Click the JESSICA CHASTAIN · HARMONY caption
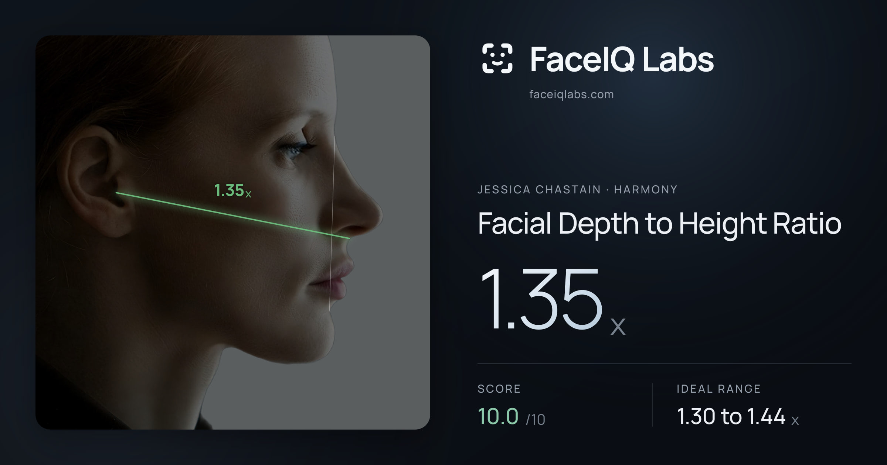The width and height of the screenshot is (887, 465). click(x=577, y=189)
